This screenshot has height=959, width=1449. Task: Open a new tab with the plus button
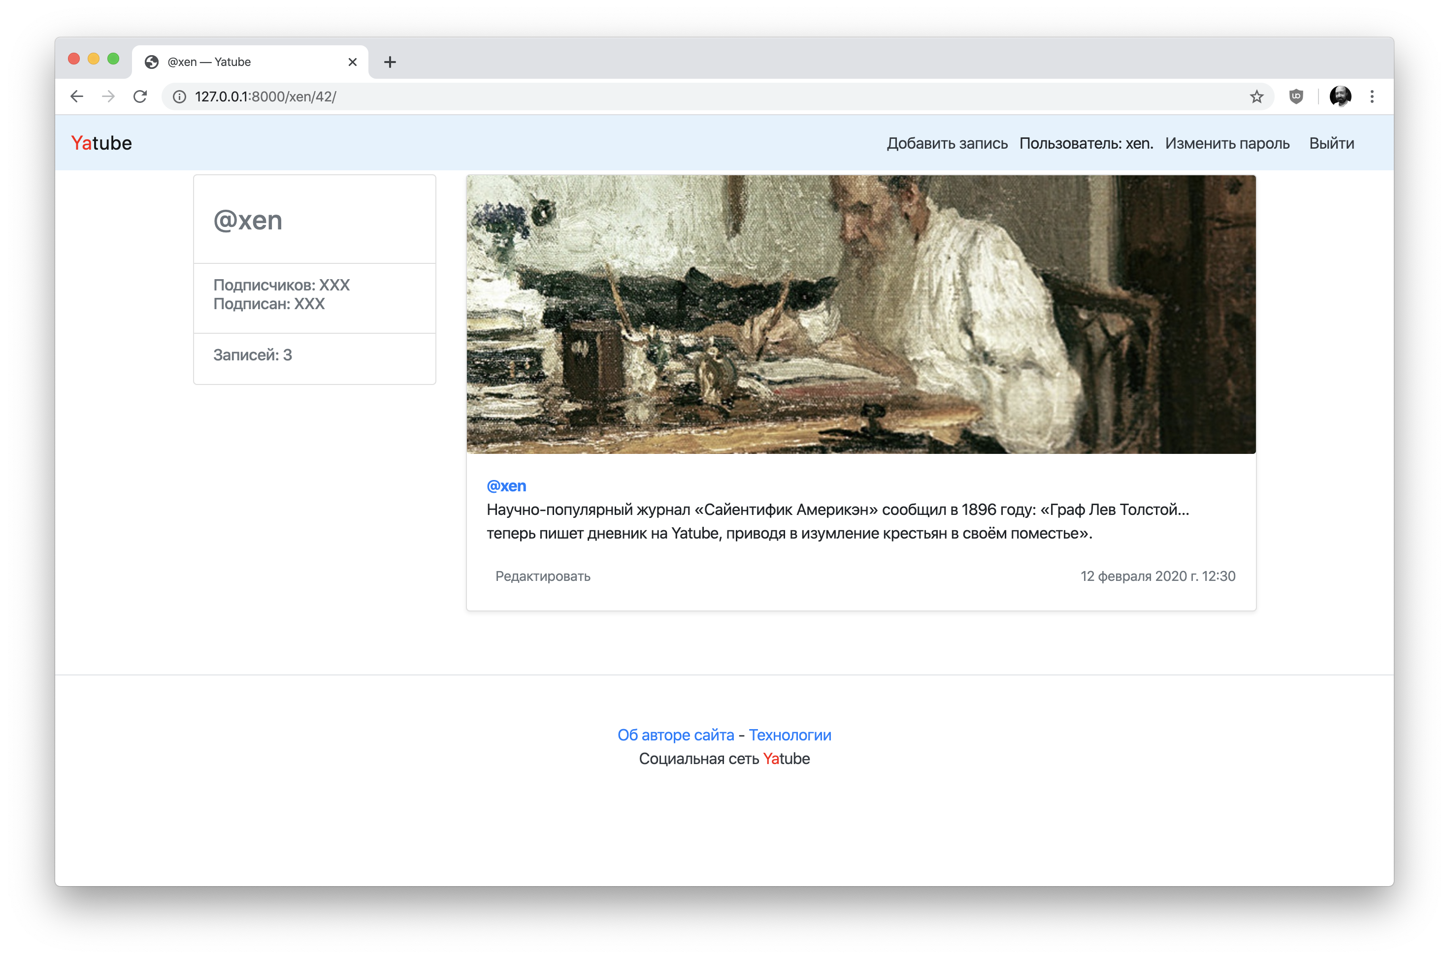390,62
